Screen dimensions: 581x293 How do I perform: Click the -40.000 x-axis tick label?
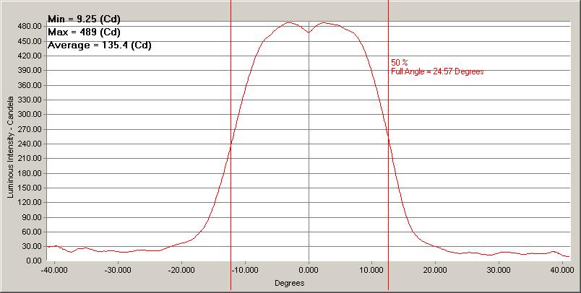point(54,271)
